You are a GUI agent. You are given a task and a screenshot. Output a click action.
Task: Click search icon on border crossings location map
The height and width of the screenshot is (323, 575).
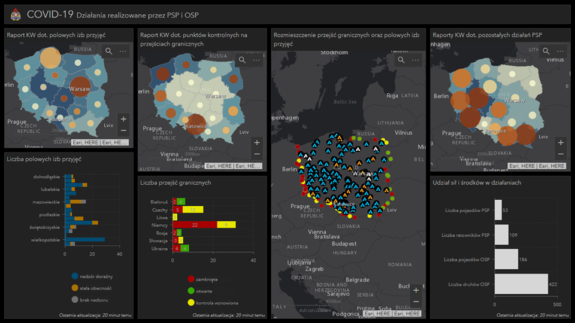(401, 60)
